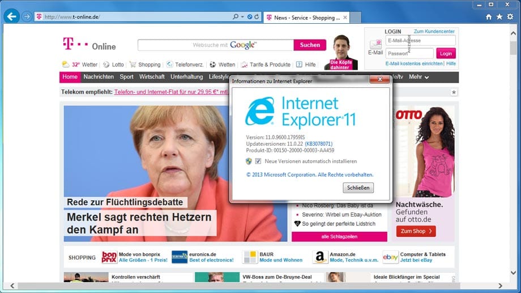Image resolution: width=521 pixels, height=293 pixels.
Task: Click the Internet Explorer 11 logo
Action: point(300,112)
